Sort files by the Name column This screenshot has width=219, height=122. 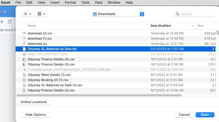[x=32, y=26]
